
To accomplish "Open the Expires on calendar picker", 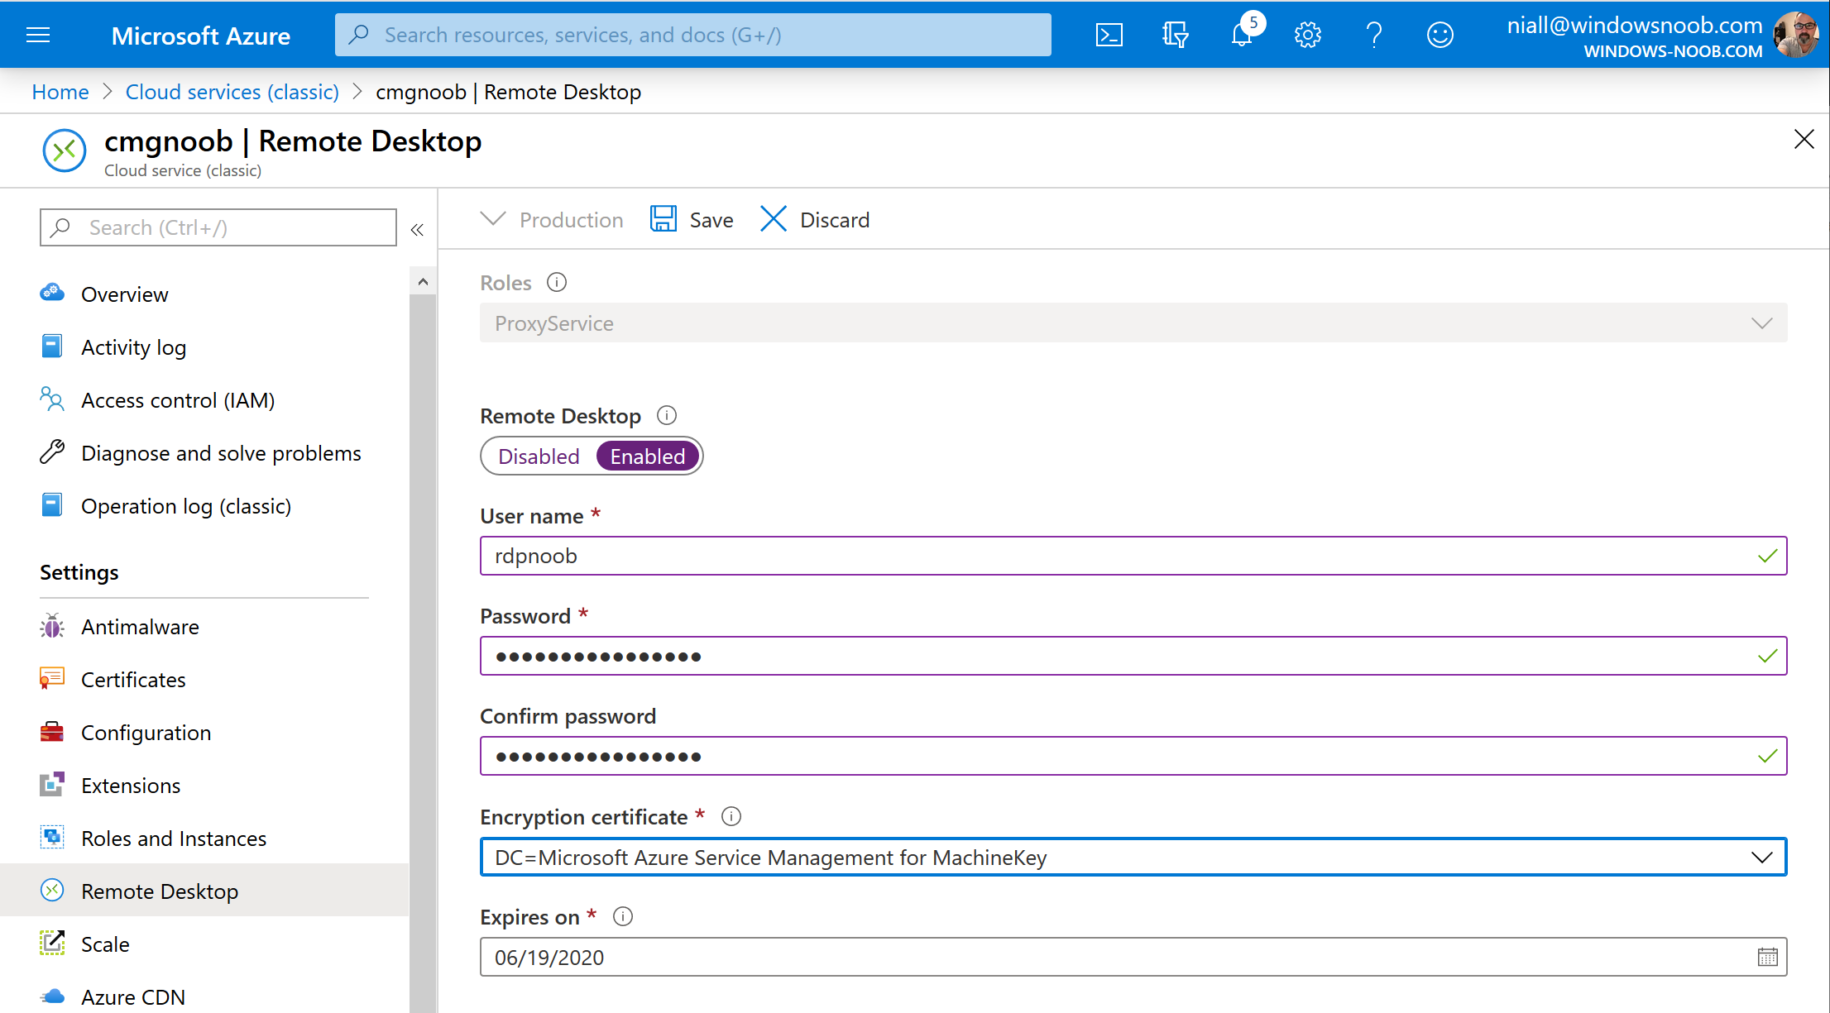I will tap(1767, 957).
